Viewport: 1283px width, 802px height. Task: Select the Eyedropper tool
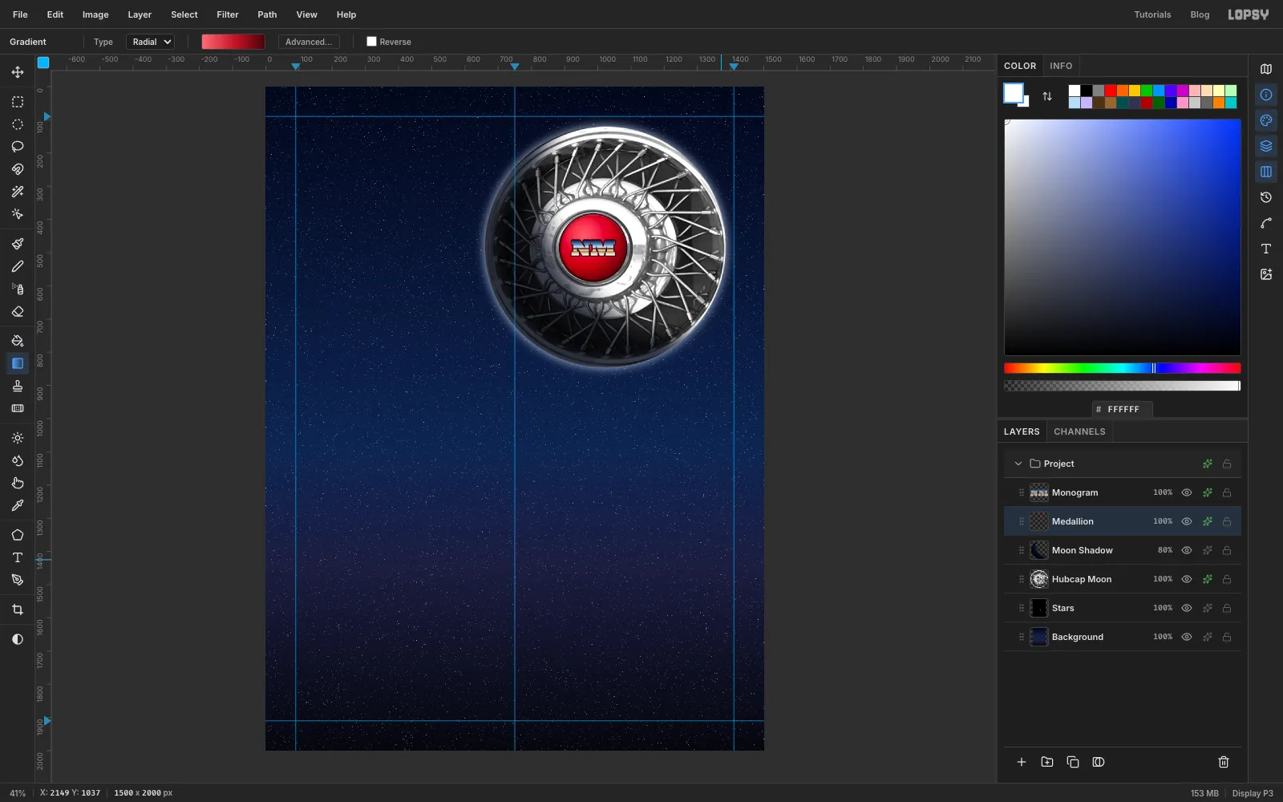click(18, 505)
